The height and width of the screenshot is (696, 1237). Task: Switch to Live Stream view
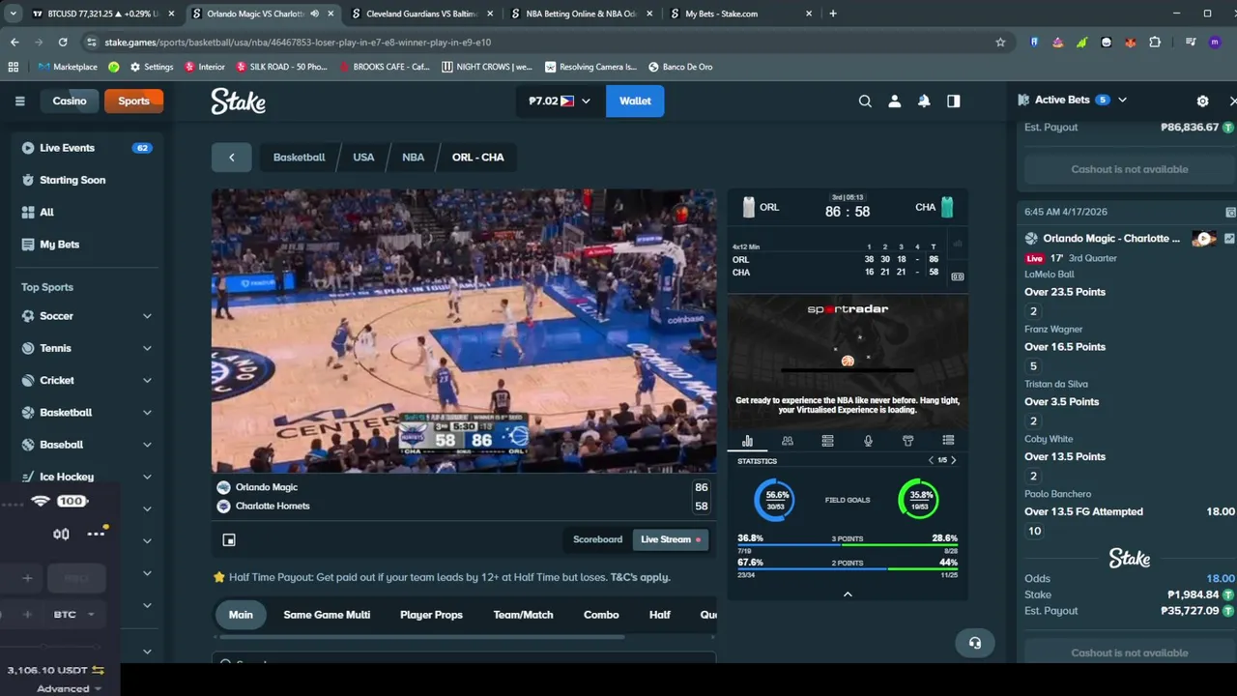pyautogui.click(x=671, y=539)
